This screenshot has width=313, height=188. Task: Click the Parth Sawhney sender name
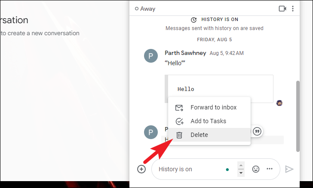point(185,53)
